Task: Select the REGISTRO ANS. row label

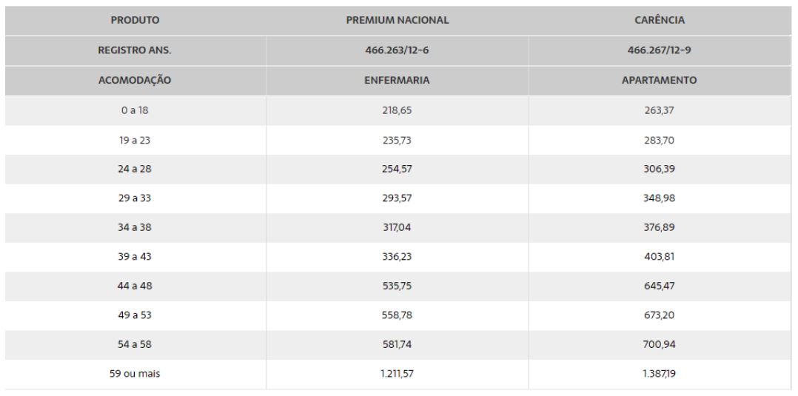Action: point(135,50)
